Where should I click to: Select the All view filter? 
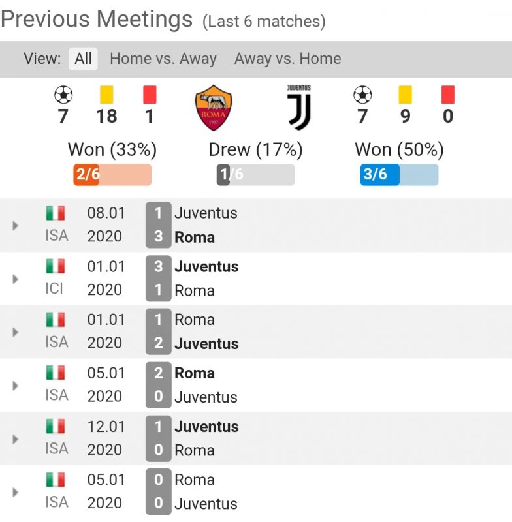tap(83, 59)
